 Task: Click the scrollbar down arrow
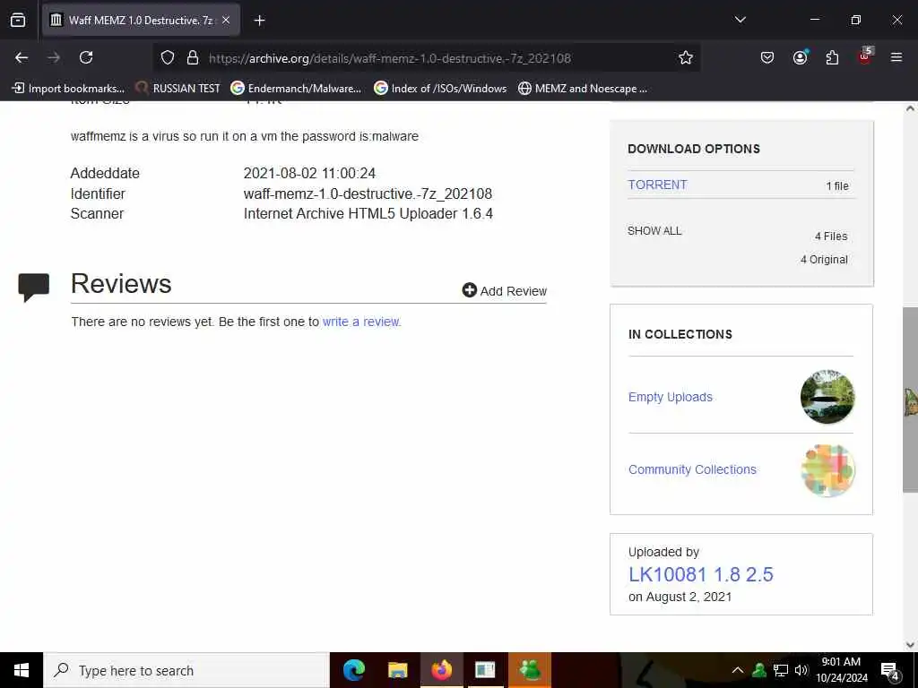pos(911,645)
